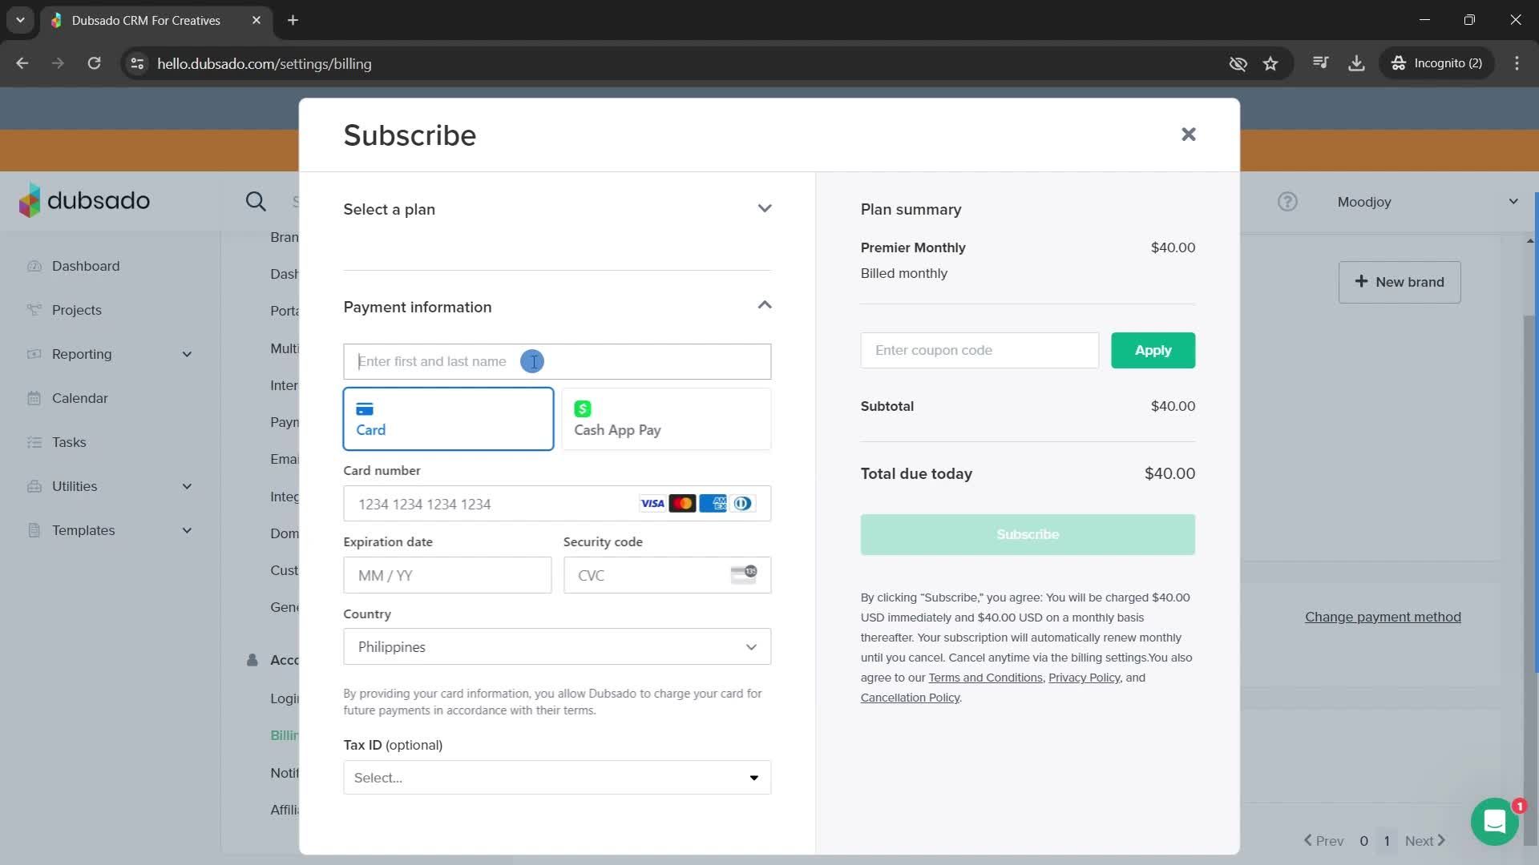This screenshot has width=1539, height=865.
Task: Open the Incognito (2) indicator
Action: (1436, 63)
